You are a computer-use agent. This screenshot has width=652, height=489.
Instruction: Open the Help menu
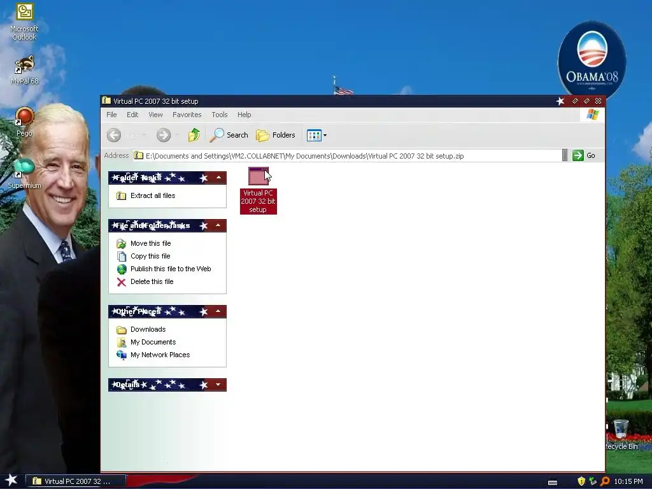[x=244, y=115]
